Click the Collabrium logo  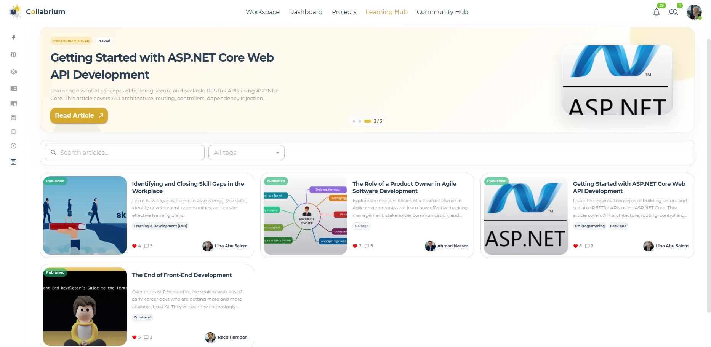tap(37, 12)
